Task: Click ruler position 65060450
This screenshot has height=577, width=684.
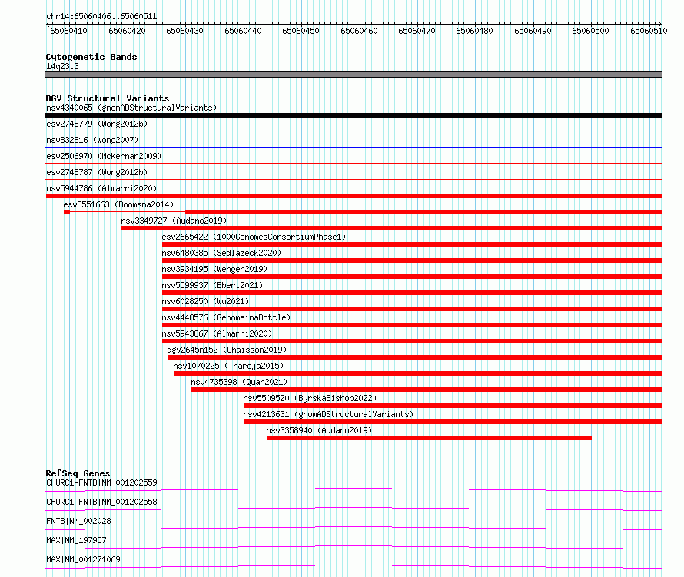Action: pyautogui.click(x=301, y=31)
